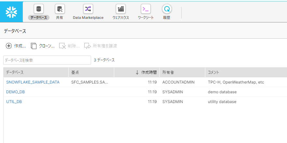
Task: Select the 履歴 tab label
Action: 167,18
